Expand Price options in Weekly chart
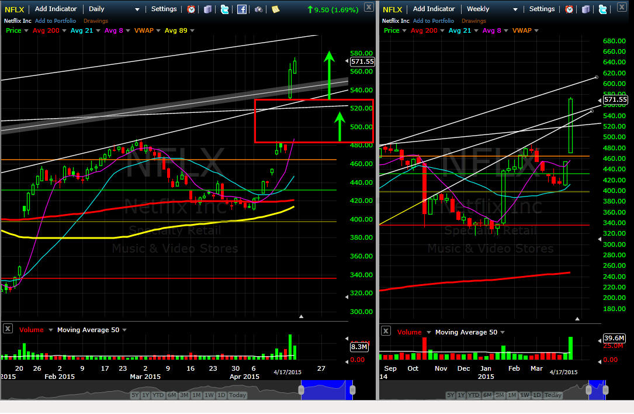The width and height of the screenshot is (634, 414). coord(404,31)
